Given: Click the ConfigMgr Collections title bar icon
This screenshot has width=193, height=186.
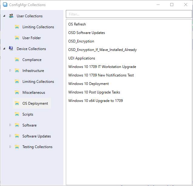Looking at the screenshot, I should (5, 5).
